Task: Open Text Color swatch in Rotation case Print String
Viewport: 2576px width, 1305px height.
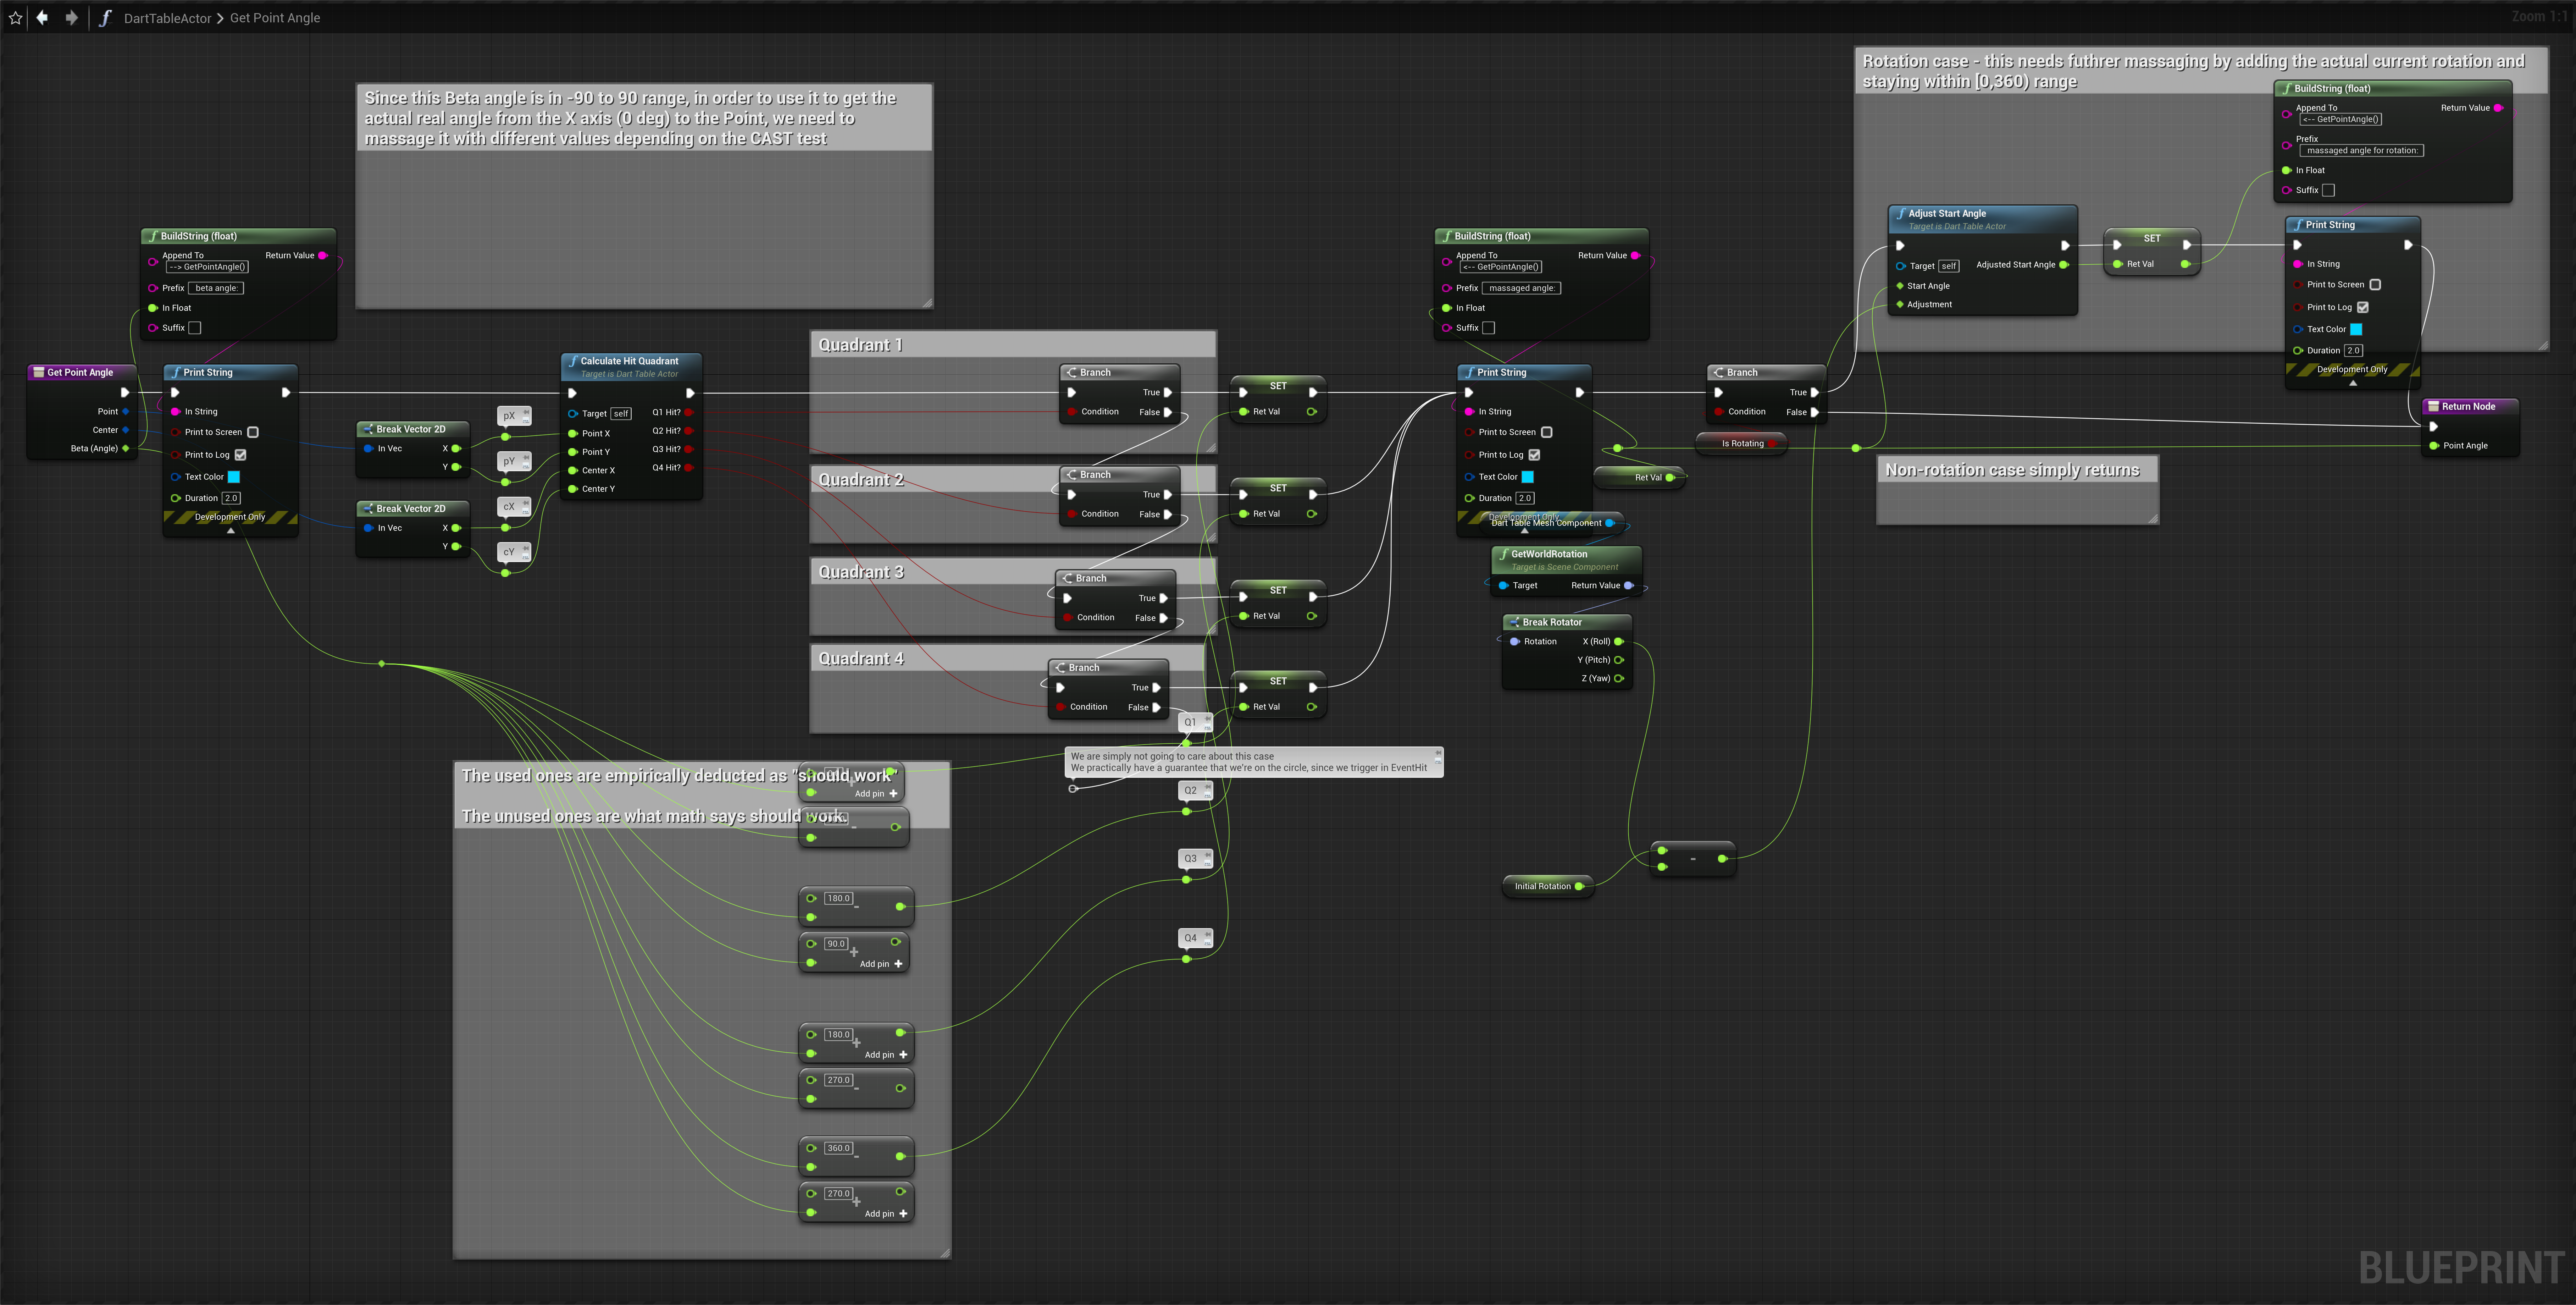Action: click(2356, 329)
